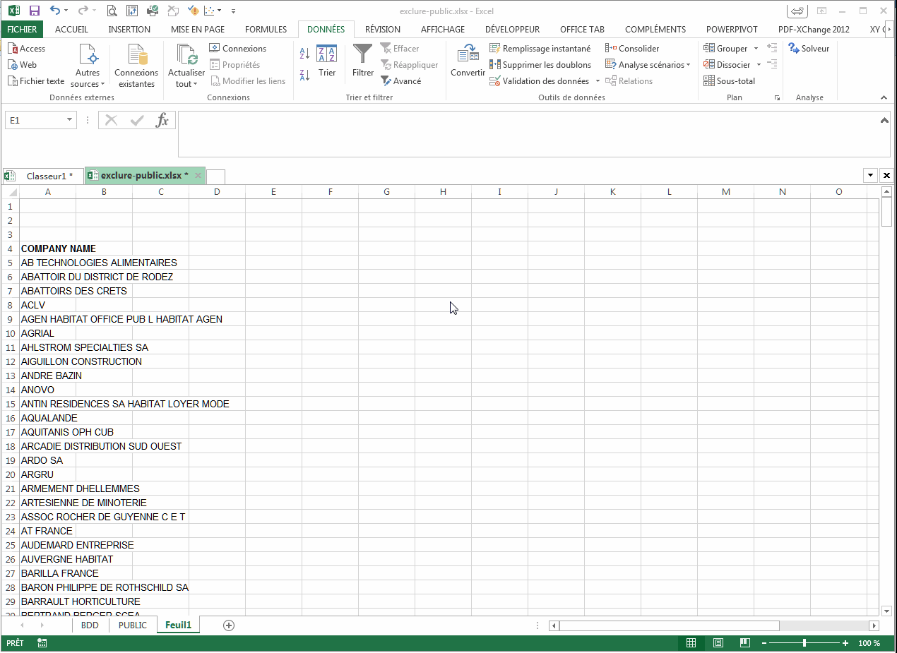Toggle the Filtrer funnel filter
Viewport: 897px width, 653px height.
[x=363, y=61]
